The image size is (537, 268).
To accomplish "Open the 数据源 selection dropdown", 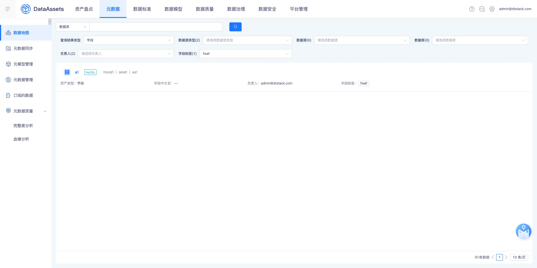I will [362, 40].
